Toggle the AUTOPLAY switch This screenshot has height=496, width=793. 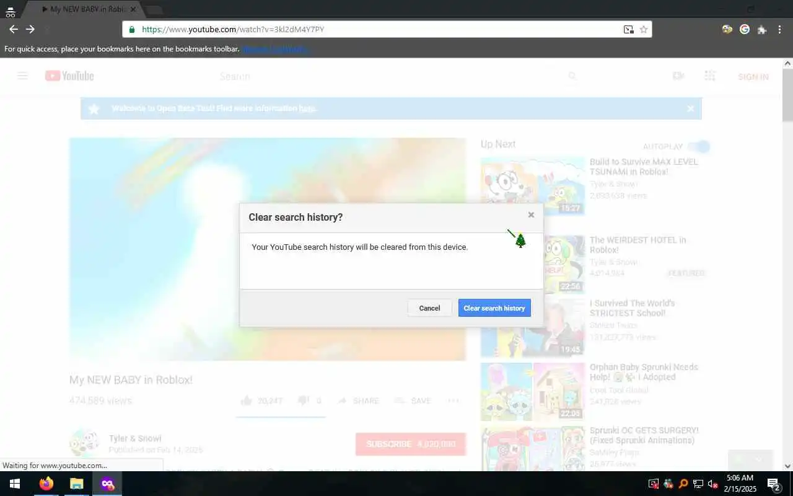click(699, 147)
